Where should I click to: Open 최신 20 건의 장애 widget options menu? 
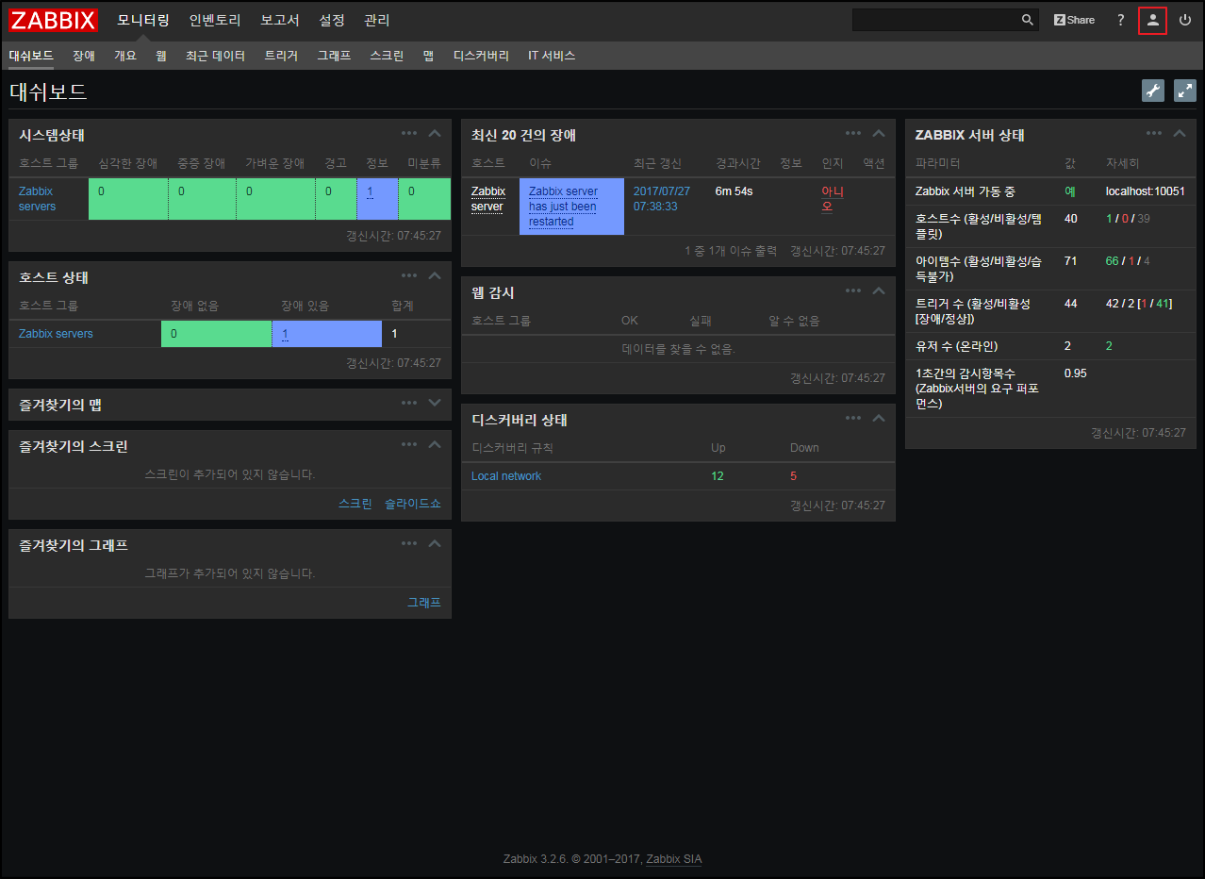pyautogui.click(x=853, y=133)
